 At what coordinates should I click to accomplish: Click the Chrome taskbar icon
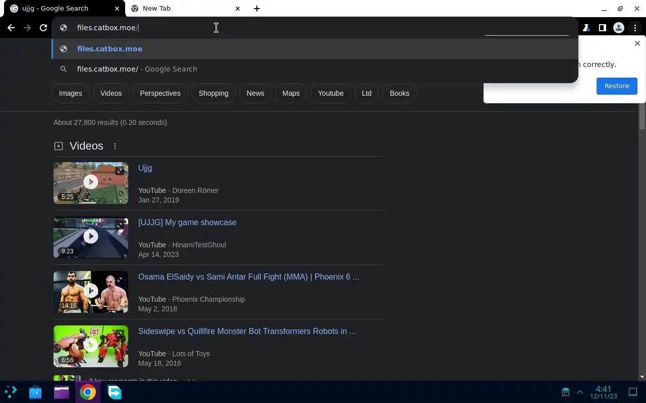point(87,392)
